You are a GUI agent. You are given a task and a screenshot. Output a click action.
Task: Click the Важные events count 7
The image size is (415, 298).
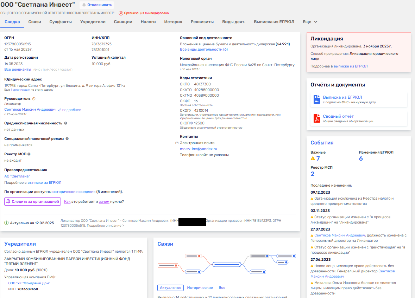pyautogui.click(x=318, y=158)
